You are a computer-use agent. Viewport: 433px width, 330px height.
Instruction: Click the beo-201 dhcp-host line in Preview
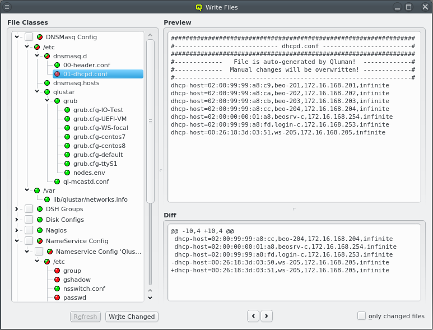pos(280,85)
